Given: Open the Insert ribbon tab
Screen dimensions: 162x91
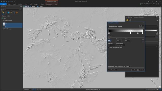Looking at the screenshot, I should pos(14,4).
